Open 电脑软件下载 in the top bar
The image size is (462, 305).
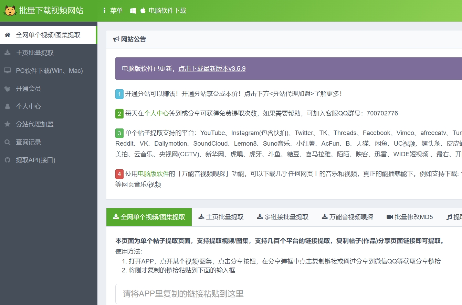(x=167, y=11)
